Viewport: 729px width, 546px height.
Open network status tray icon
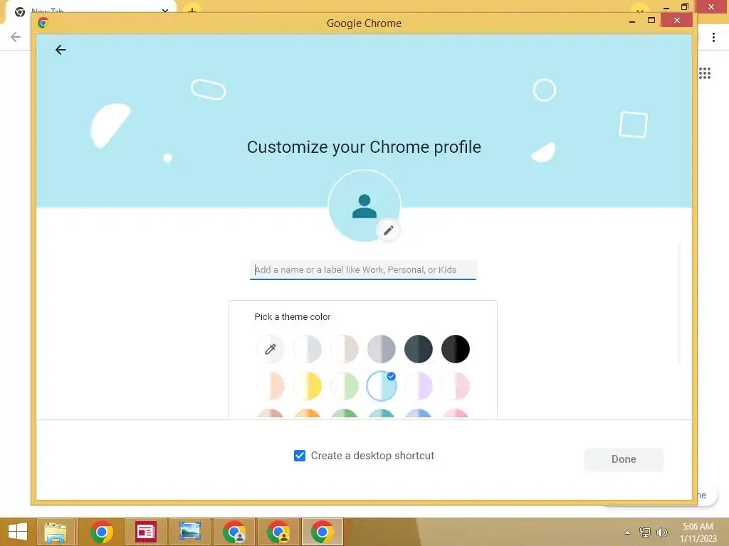point(645,532)
